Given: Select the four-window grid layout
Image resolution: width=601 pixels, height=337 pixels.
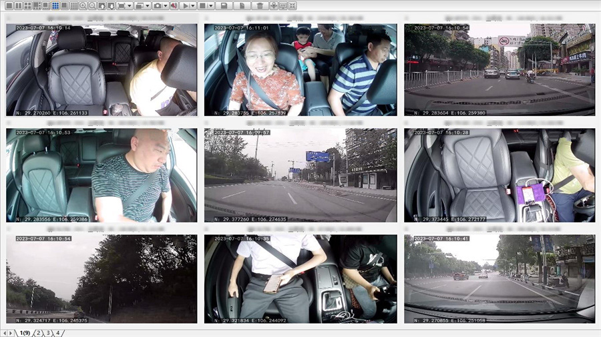Looking at the screenshot, I should [28, 5].
